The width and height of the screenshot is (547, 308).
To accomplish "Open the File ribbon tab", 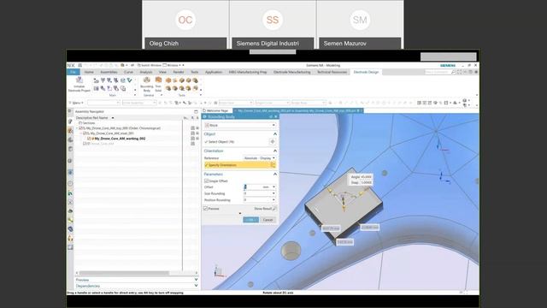I will (x=73, y=72).
